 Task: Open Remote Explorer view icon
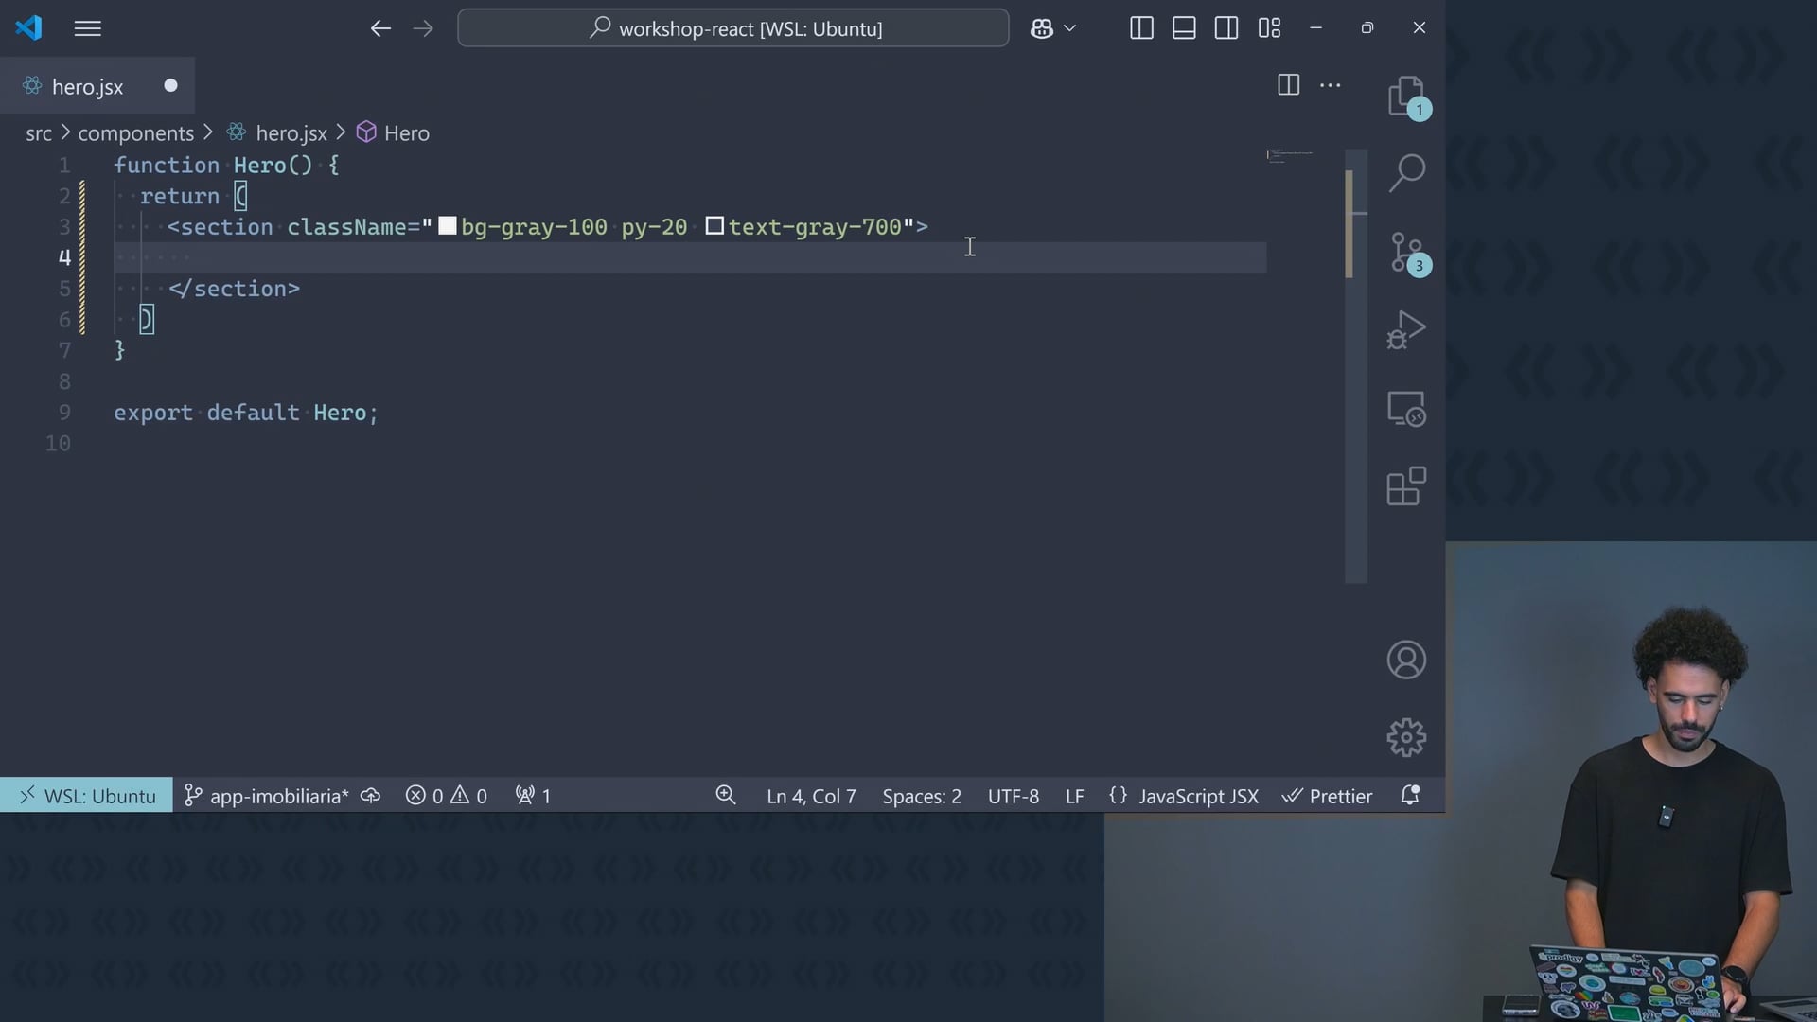(x=1406, y=409)
